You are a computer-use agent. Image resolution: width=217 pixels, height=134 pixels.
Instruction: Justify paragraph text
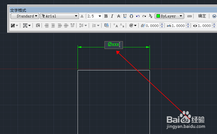(66, 26)
